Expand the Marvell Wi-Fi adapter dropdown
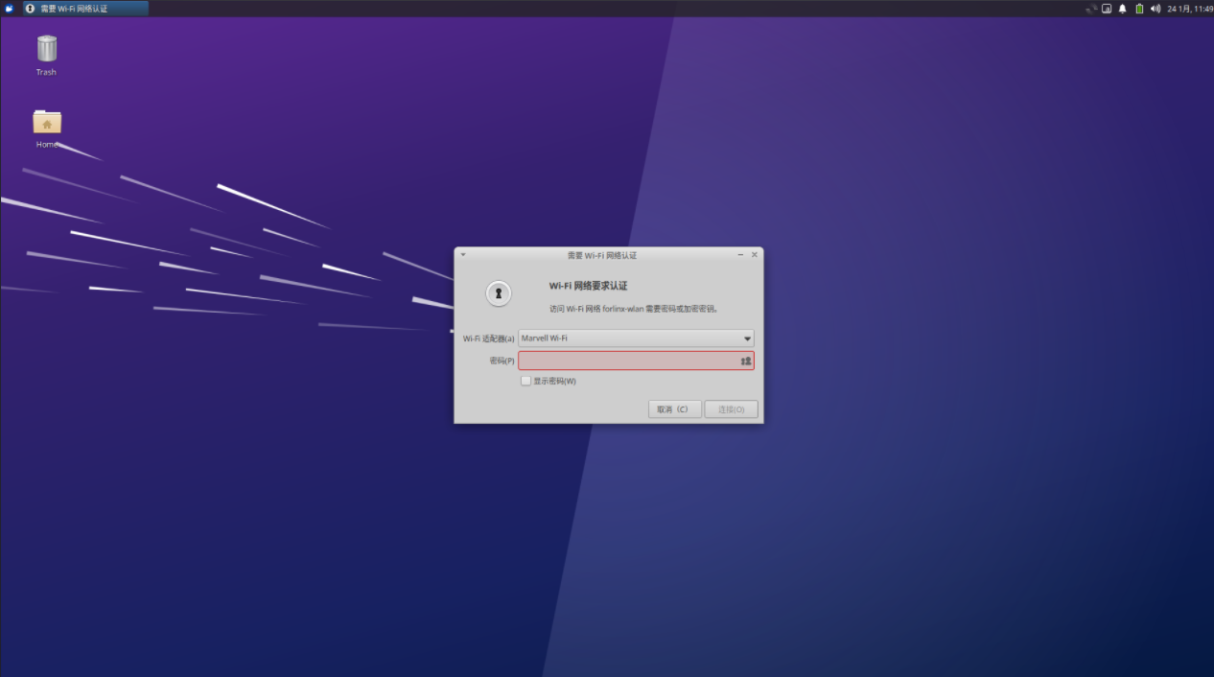This screenshot has height=677, width=1214. click(636, 338)
